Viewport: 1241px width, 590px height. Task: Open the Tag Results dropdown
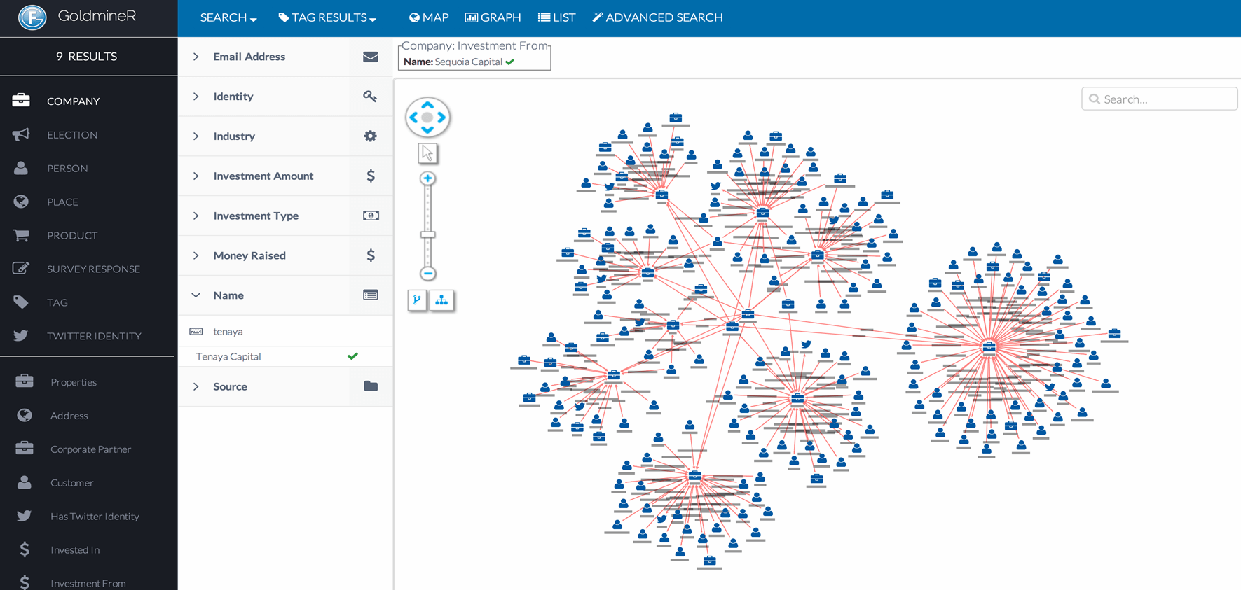327,17
